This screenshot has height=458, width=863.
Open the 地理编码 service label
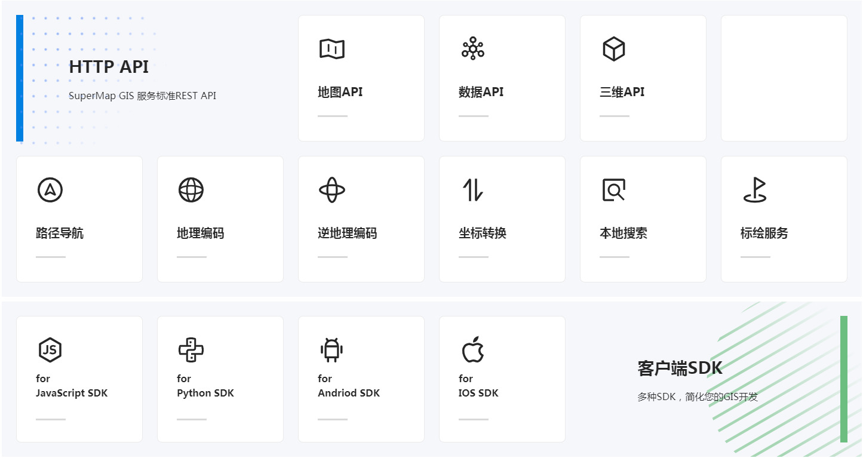[x=201, y=233]
